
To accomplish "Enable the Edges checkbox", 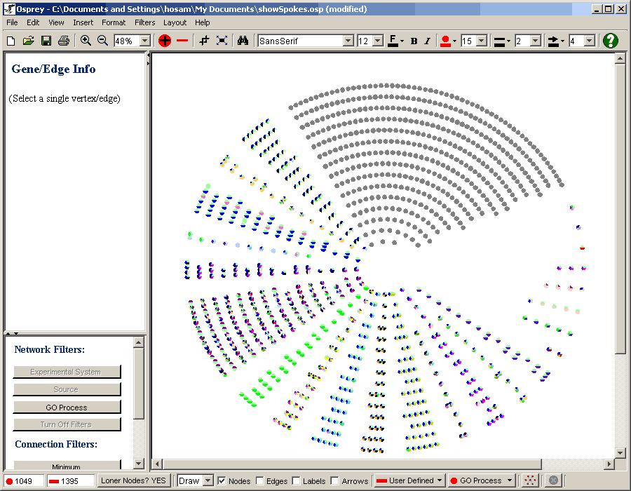I will click(260, 481).
